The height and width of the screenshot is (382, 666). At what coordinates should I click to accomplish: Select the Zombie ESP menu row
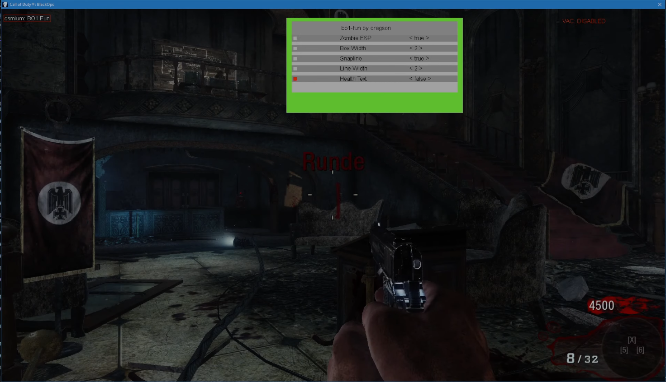[x=355, y=38]
